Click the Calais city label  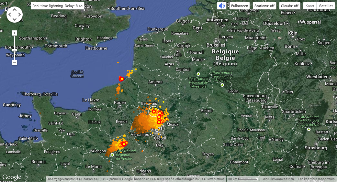pos(142,39)
